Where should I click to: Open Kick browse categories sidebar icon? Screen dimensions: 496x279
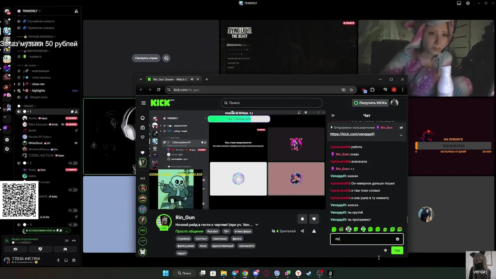(143, 127)
